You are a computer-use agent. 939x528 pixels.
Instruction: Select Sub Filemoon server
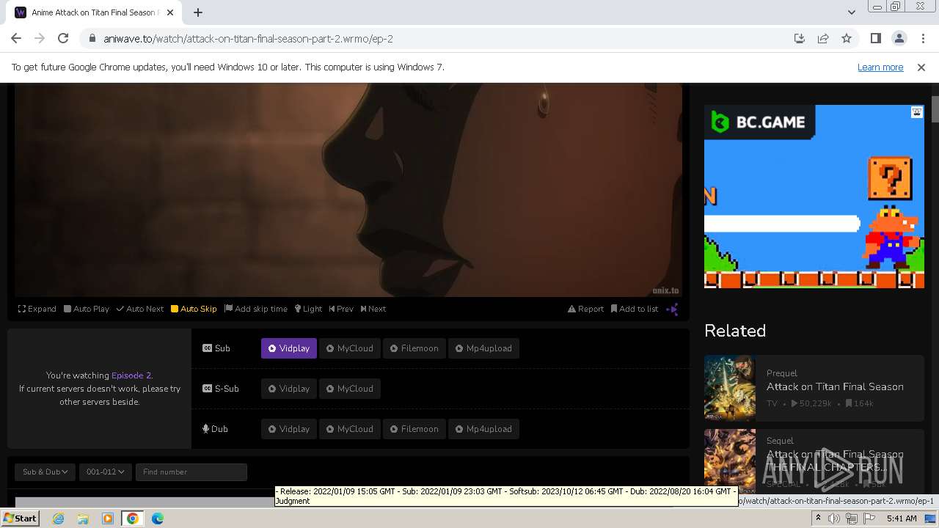pyautogui.click(x=414, y=348)
